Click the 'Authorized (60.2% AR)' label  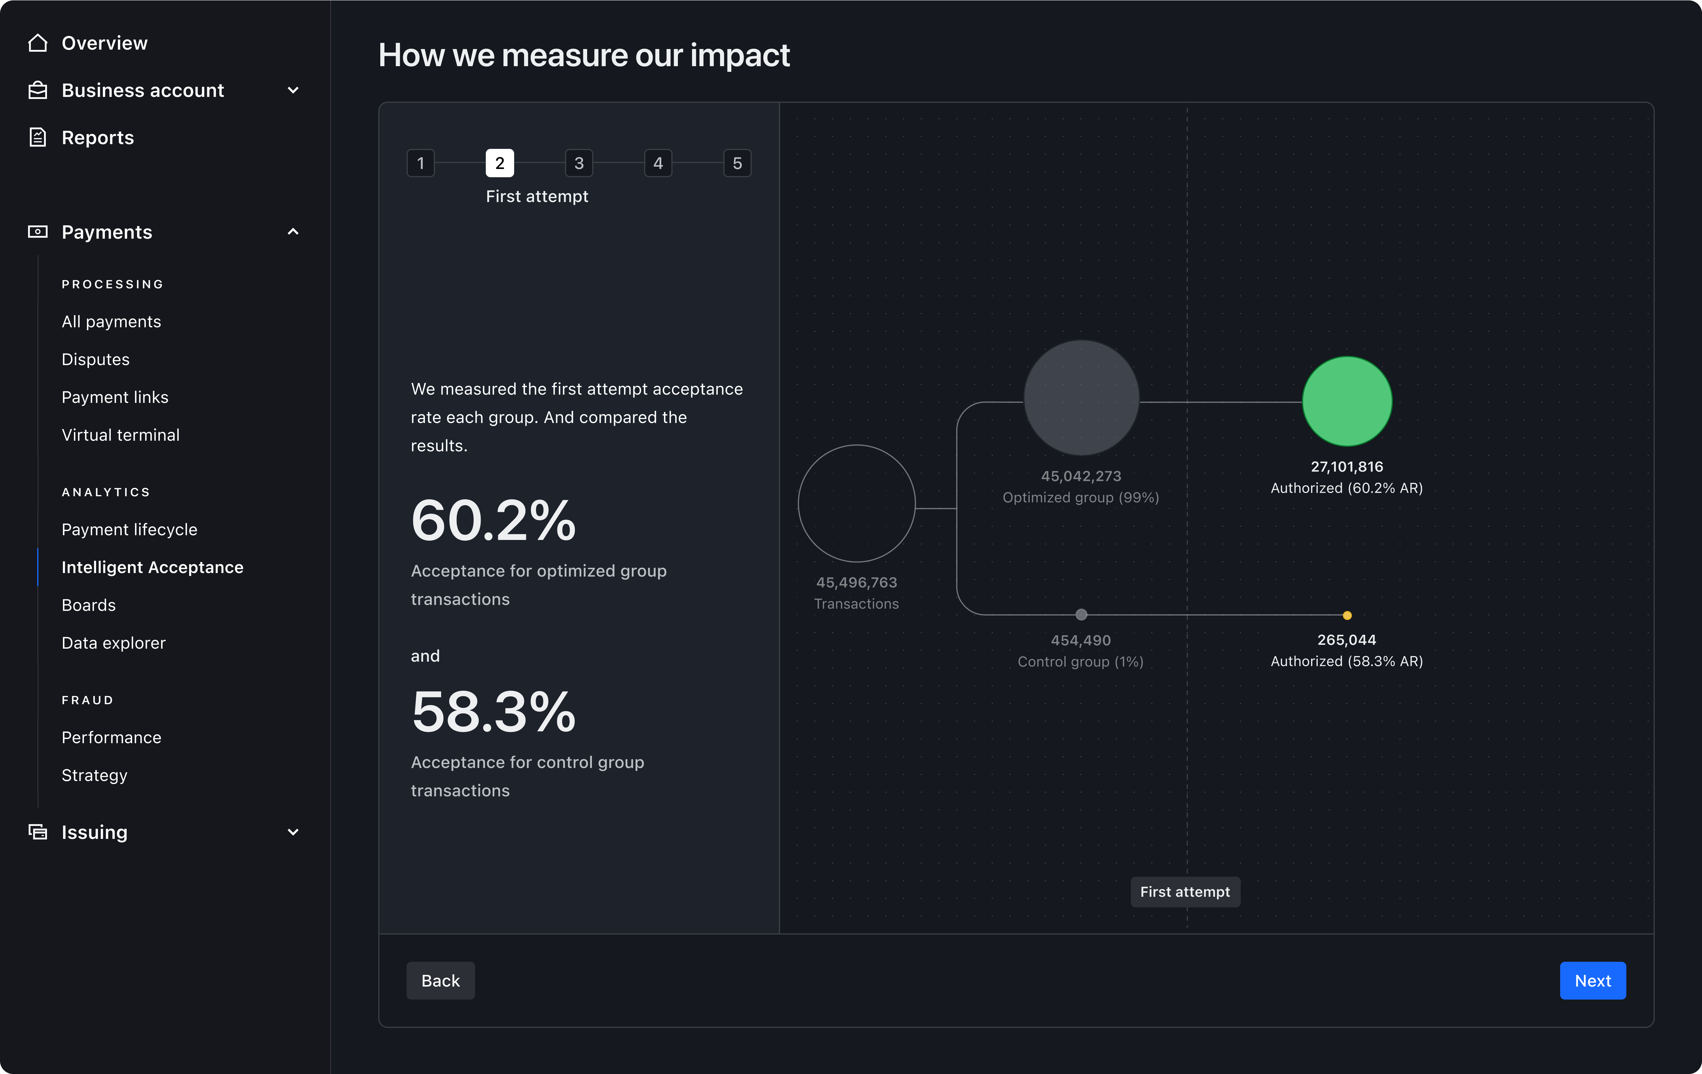(x=1347, y=488)
